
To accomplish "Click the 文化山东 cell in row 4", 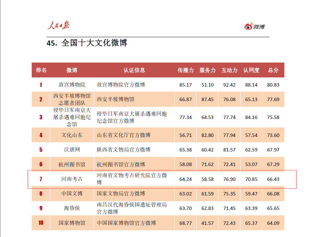I will (72, 135).
